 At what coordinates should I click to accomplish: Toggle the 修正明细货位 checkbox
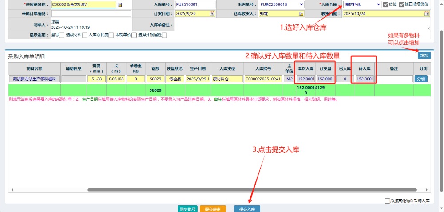pyautogui.click(x=401, y=4)
